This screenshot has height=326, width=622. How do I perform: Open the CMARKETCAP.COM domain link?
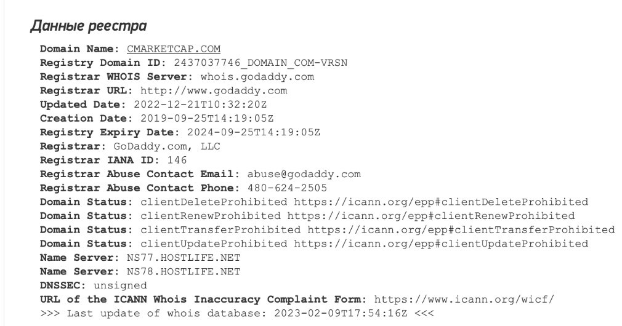[x=174, y=49]
